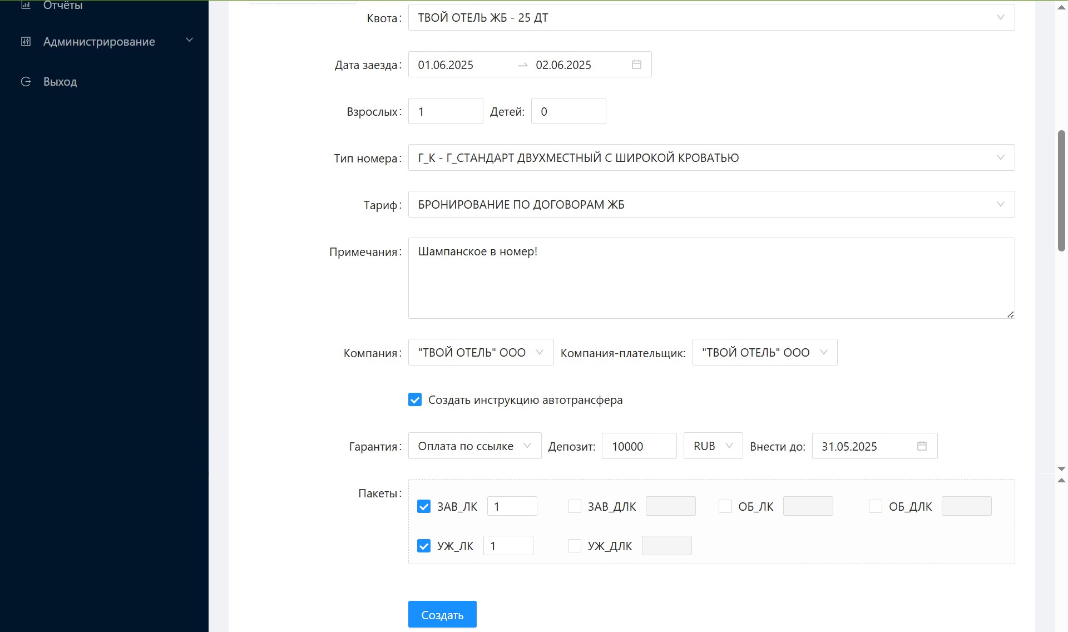Check the УЖ_ДЛК package checkbox
Viewport: 1068px width, 632px height.
point(575,546)
